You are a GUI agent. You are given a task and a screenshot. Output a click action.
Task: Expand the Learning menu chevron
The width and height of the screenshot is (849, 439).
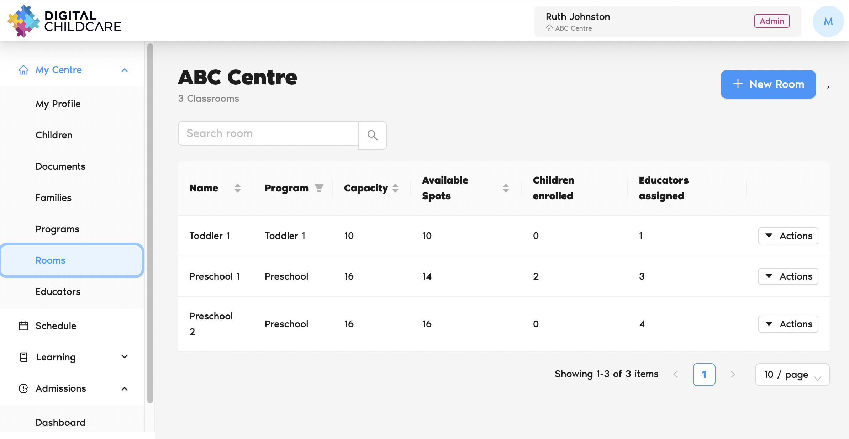[125, 357]
